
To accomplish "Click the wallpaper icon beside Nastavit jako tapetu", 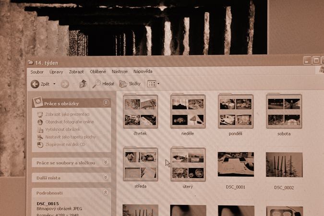I will 40,137.
